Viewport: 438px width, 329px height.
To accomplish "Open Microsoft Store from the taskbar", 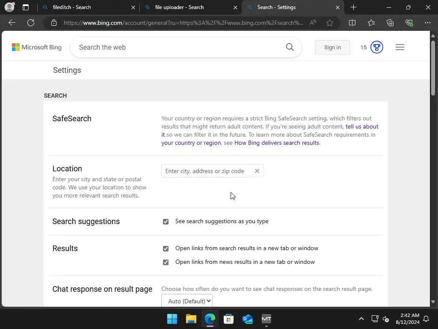I will click(228, 319).
